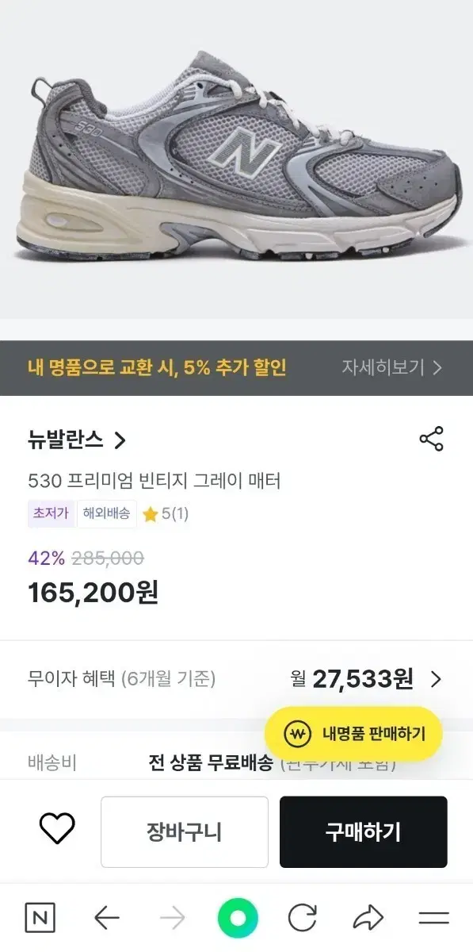Reload the page with refresh icon
The image size is (473, 952).
point(303,918)
